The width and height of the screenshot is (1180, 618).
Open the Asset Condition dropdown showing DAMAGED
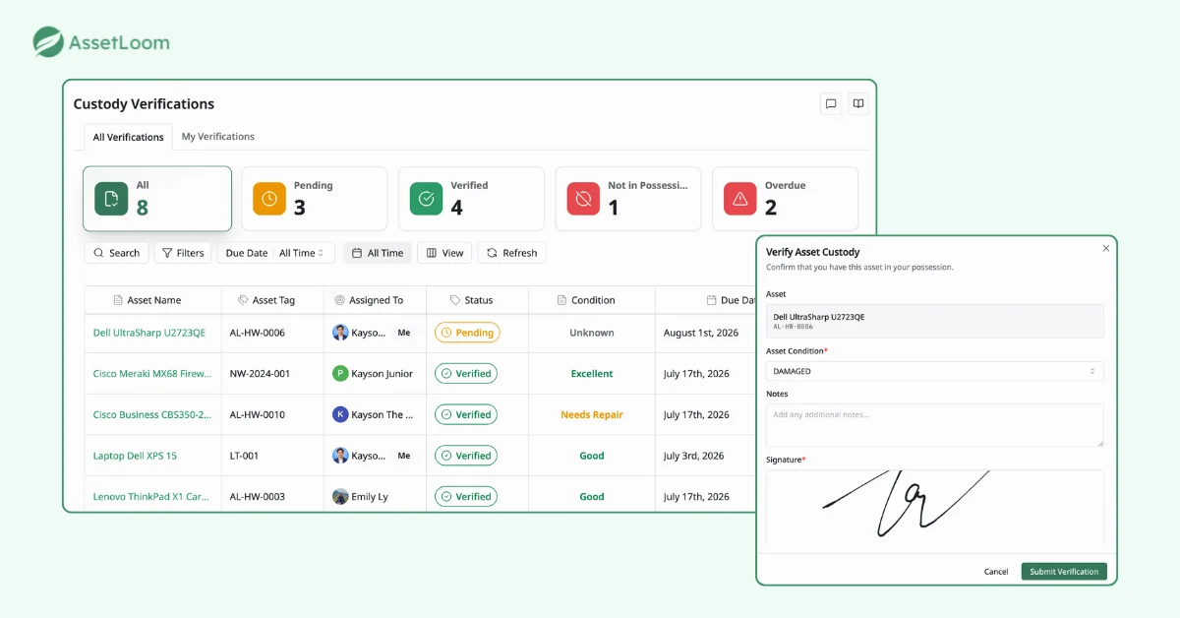934,371
